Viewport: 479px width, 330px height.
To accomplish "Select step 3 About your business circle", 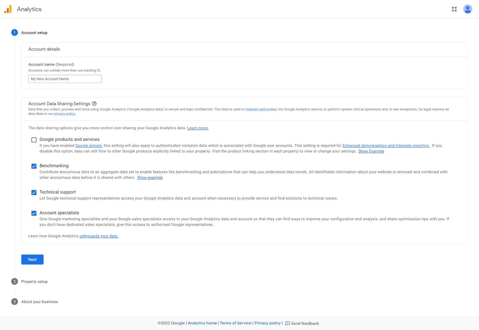I will pos(14,302).
